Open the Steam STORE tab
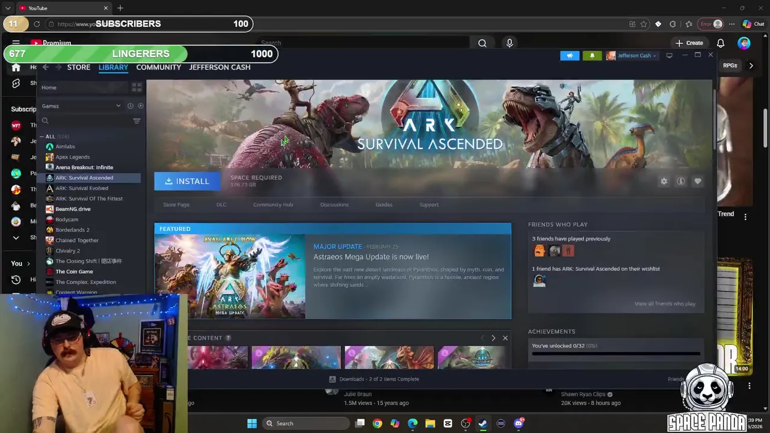 [79, 67]
